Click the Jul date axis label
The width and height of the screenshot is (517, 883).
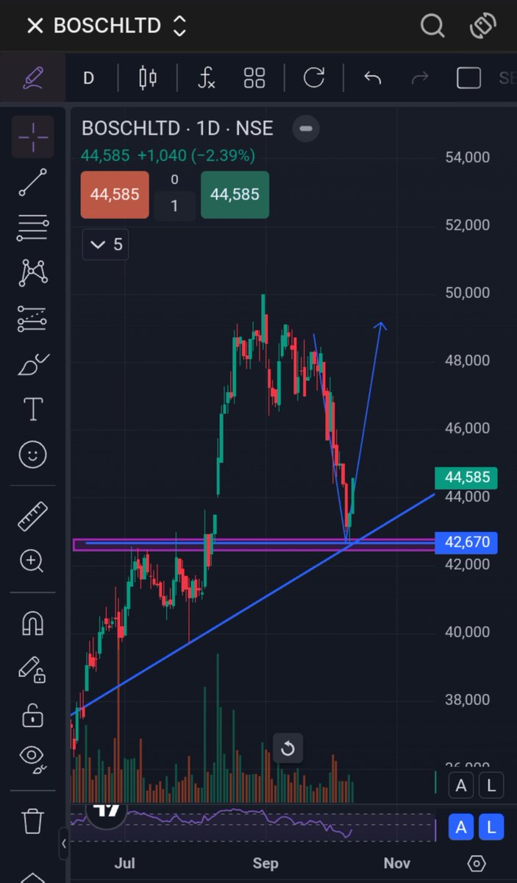tap(125, 863)
